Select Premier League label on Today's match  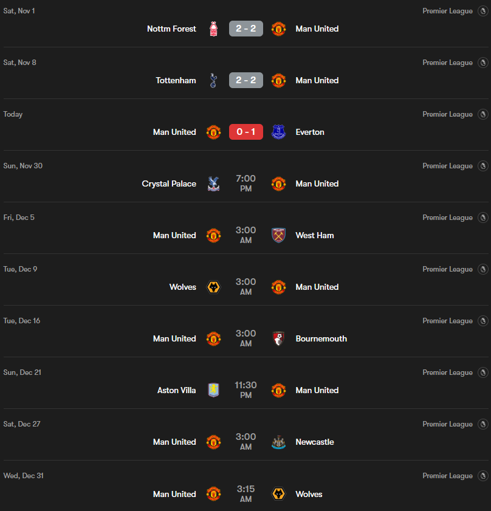tap(447, 114)
